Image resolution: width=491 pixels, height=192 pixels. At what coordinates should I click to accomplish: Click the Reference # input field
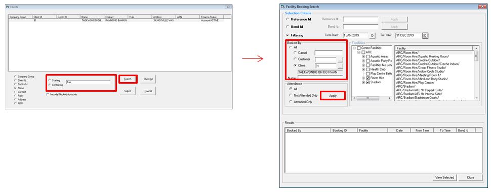(361, 19)
